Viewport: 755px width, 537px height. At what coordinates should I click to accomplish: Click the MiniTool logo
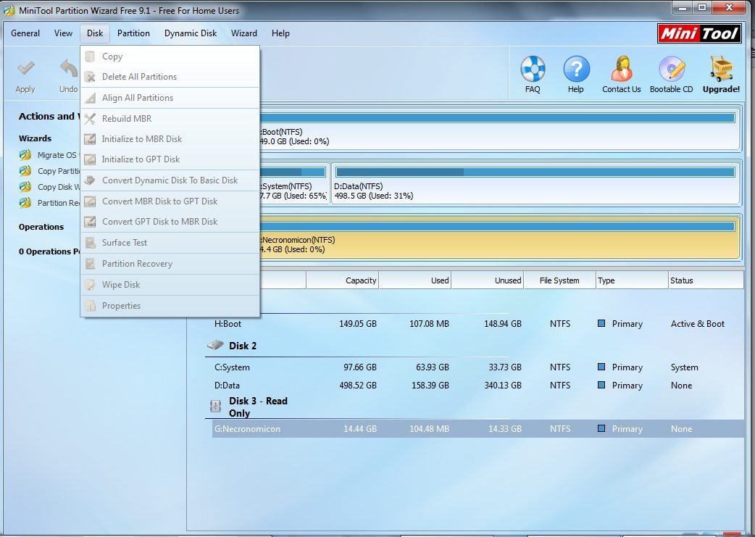699,33
